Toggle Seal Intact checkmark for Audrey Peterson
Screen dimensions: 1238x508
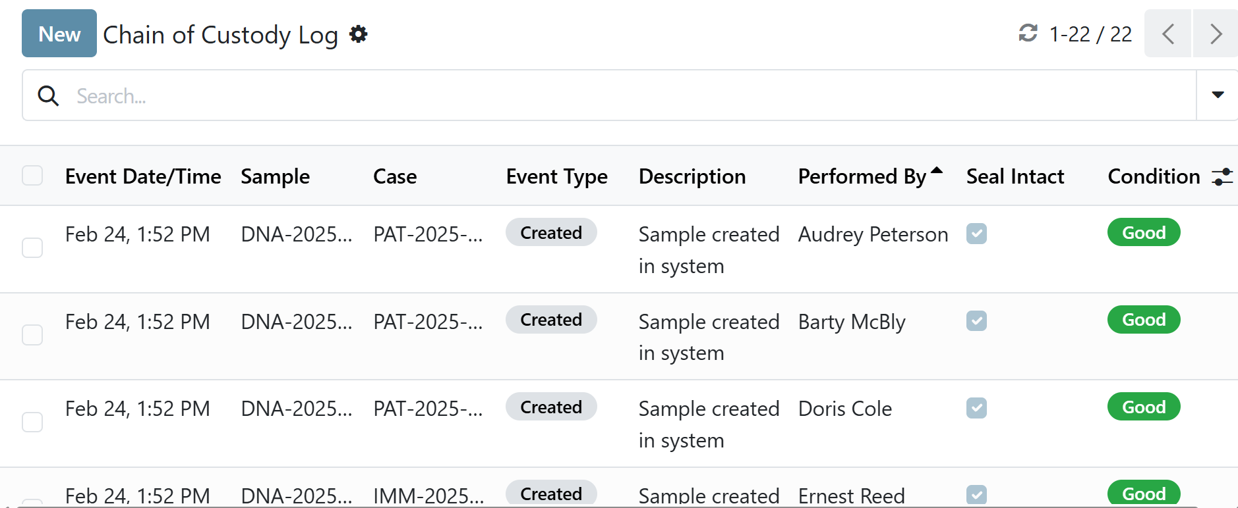[x=976, y=234]
